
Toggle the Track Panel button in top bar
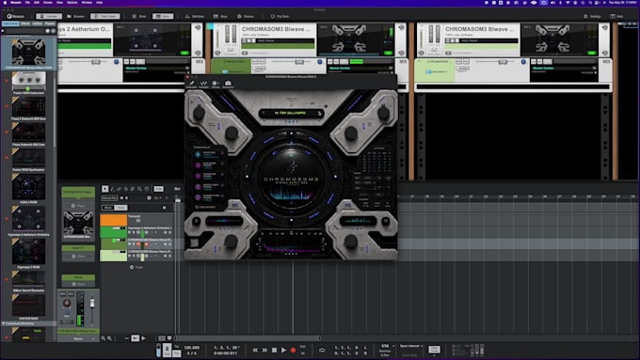coord(104,16)
